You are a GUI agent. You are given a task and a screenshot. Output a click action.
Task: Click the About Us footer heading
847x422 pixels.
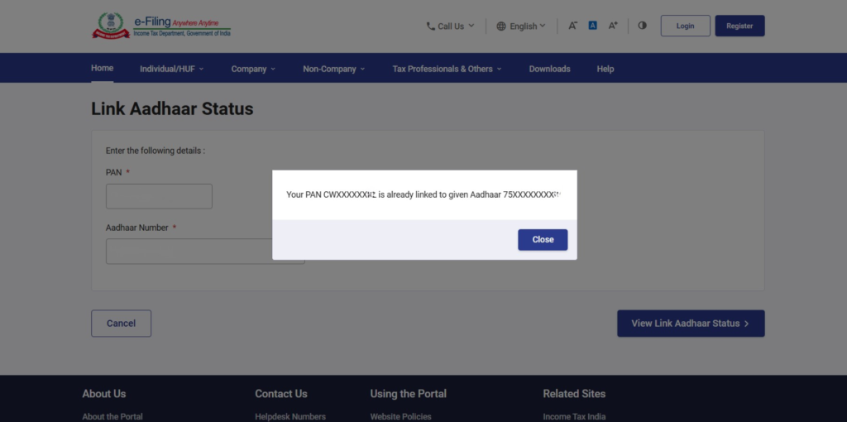point(103,394)
